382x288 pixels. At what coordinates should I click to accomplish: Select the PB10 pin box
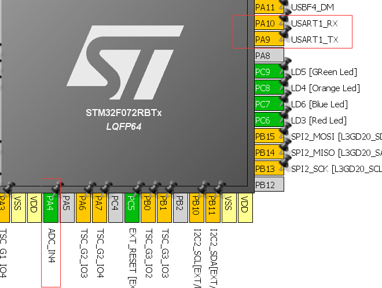tap(197, 208)
